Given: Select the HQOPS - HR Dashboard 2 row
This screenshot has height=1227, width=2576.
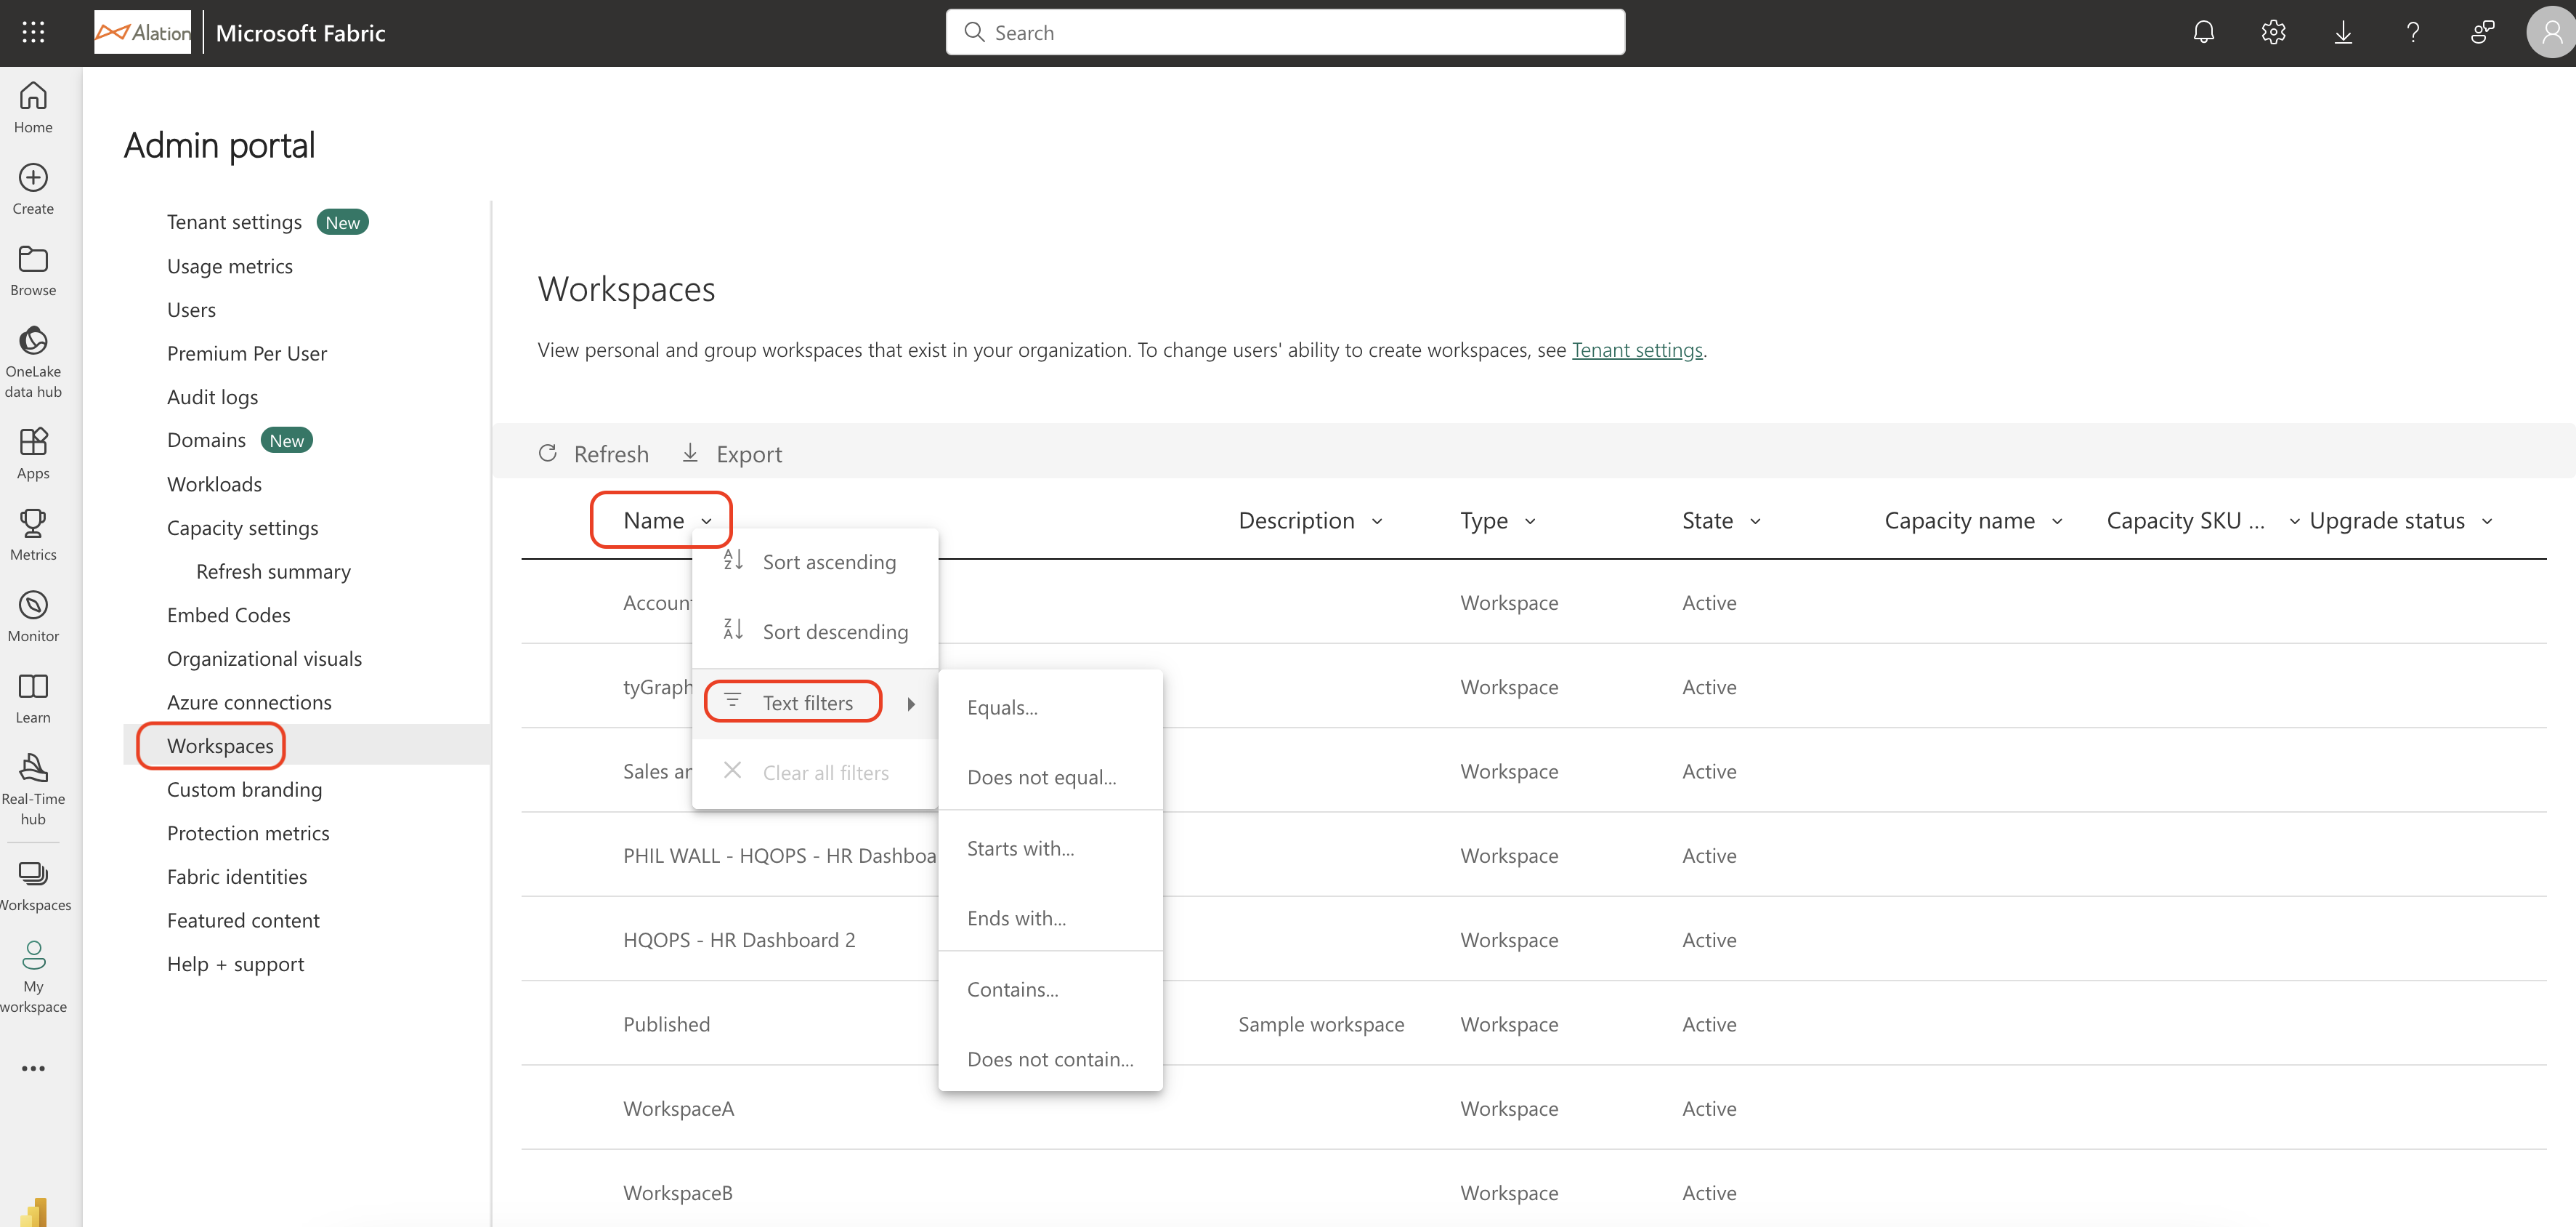Looking at the screenshot, I should pyautogui.click(x=1533, y=938).
